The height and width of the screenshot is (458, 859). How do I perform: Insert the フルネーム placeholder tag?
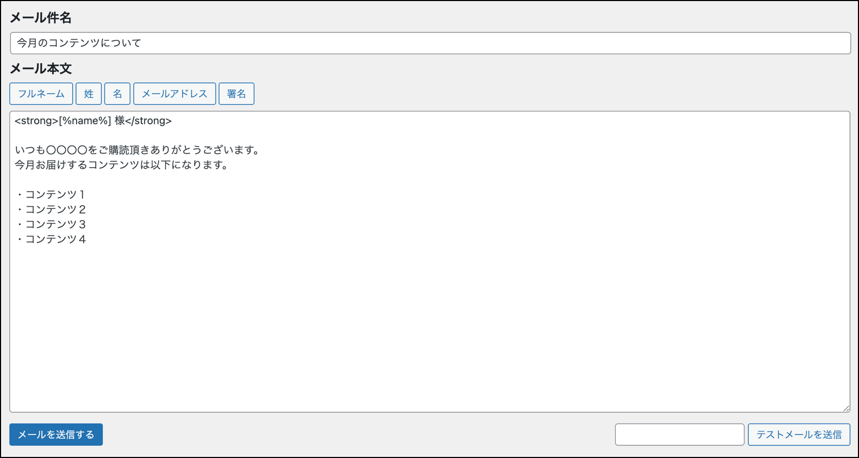tap(41, 94)
